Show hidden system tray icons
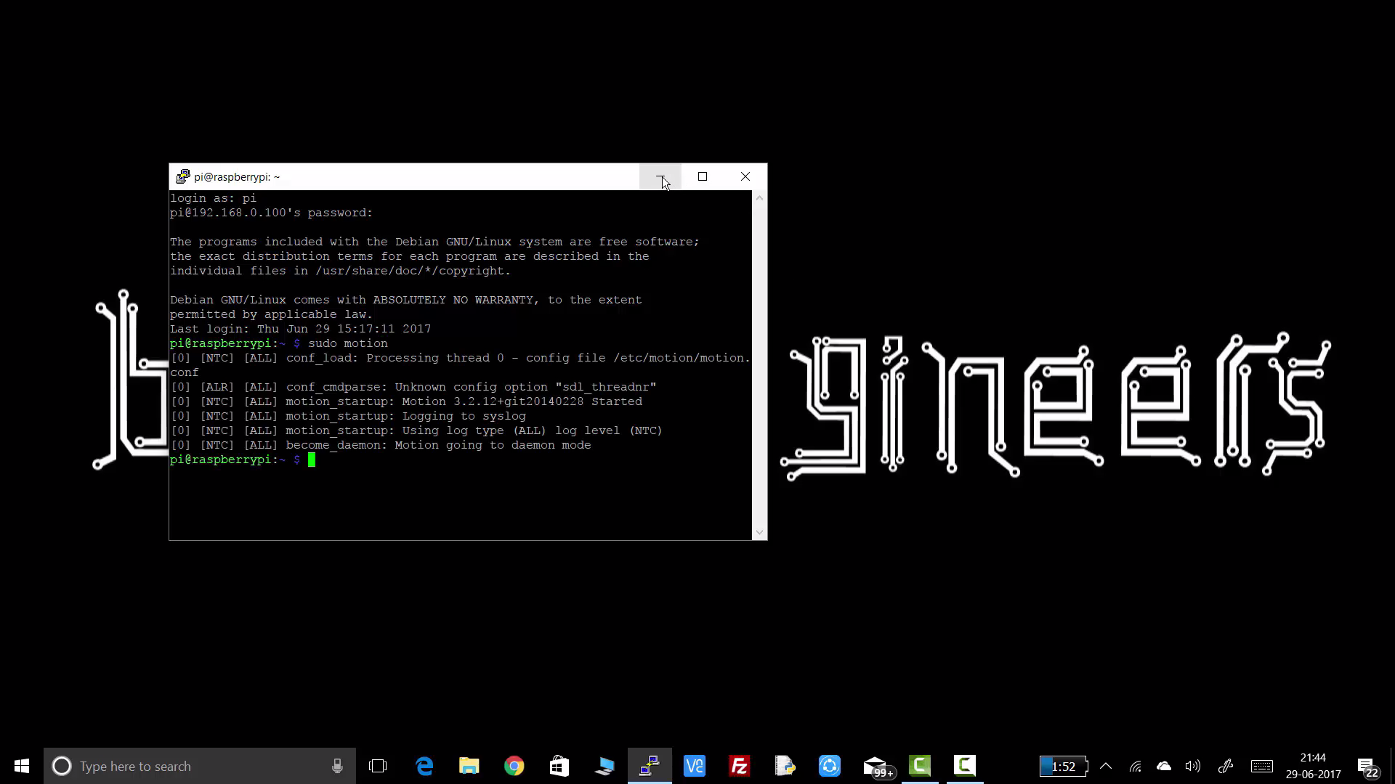 click(1106, 766)
